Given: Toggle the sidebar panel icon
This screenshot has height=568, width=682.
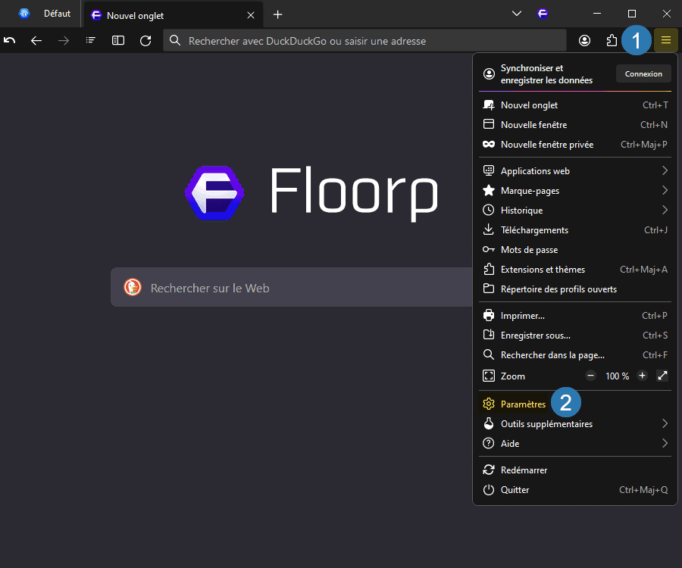Looking at the screenshot, I should tap(118, 40).
